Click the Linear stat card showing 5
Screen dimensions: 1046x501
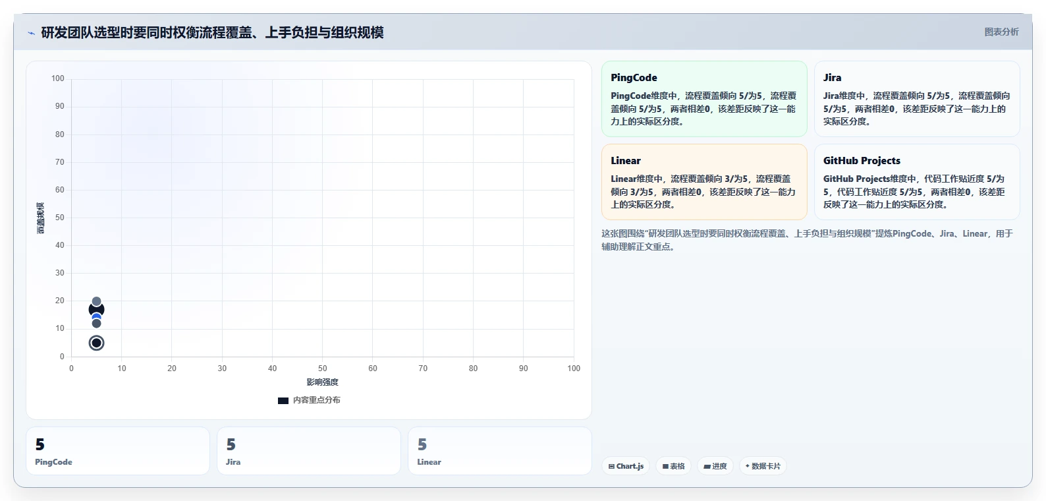click(500, 451)
